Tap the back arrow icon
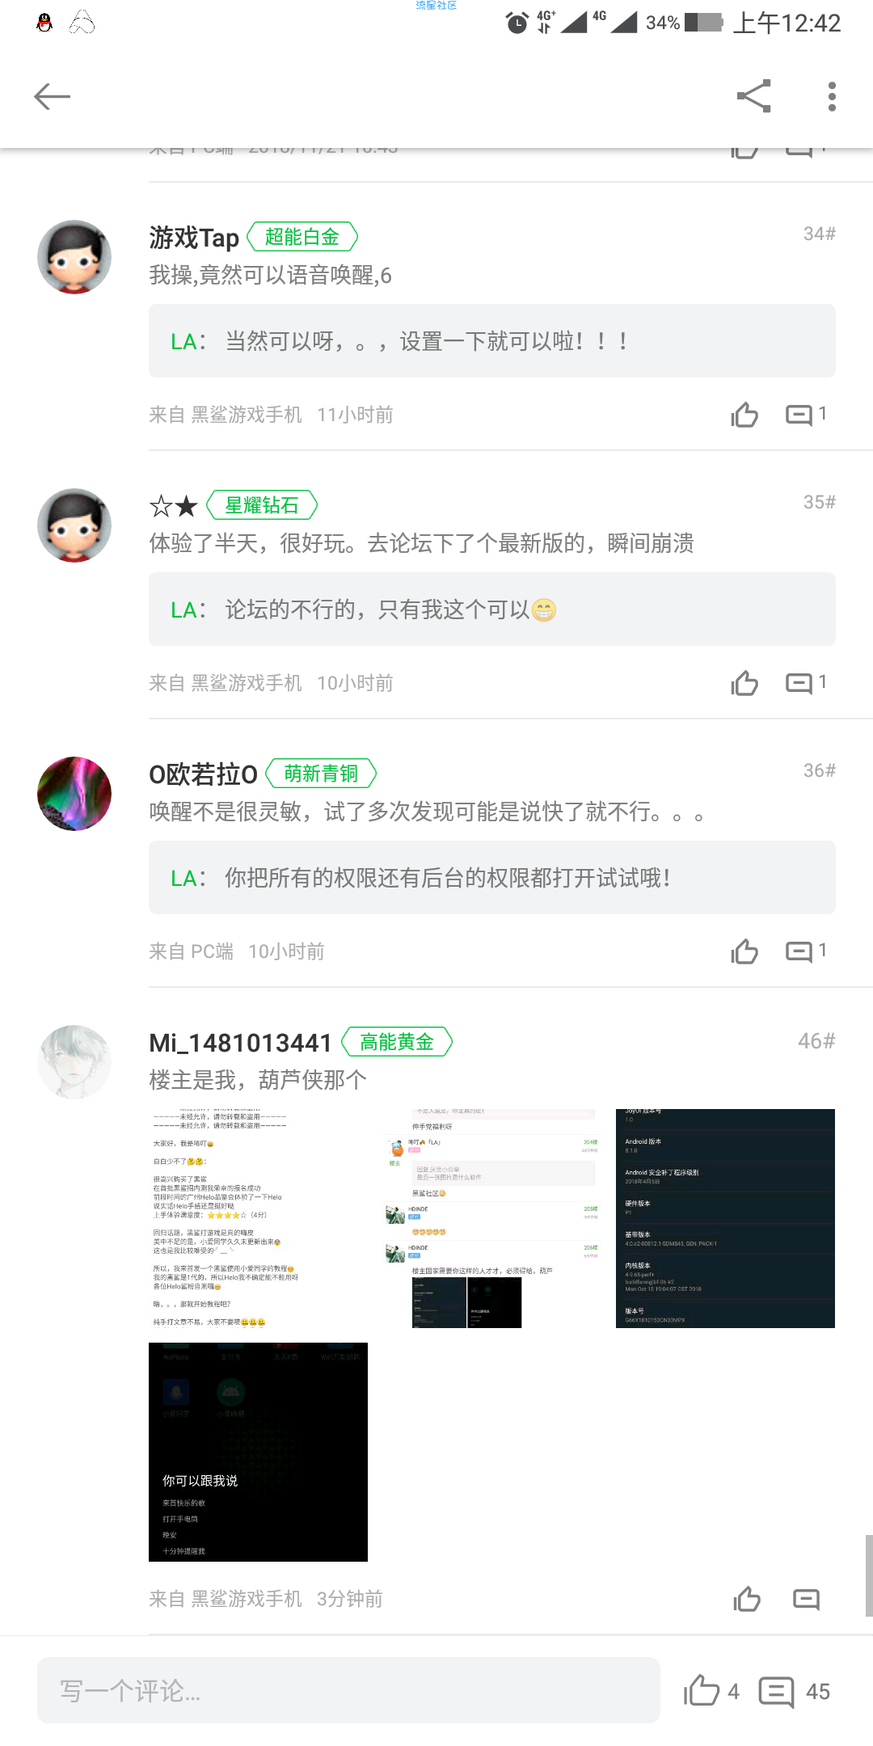Image resolution: width=873 pixels, height=1746 pixels. (x=53, y=97)
